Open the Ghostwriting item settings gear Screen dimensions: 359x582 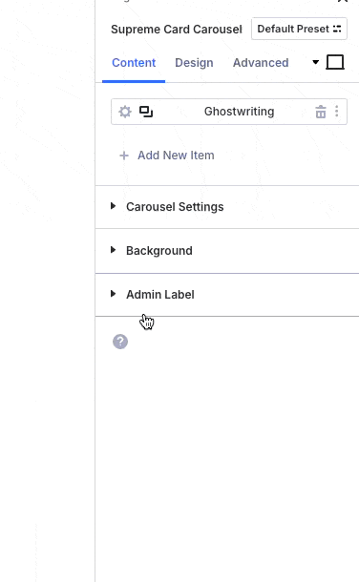(125, 112)
